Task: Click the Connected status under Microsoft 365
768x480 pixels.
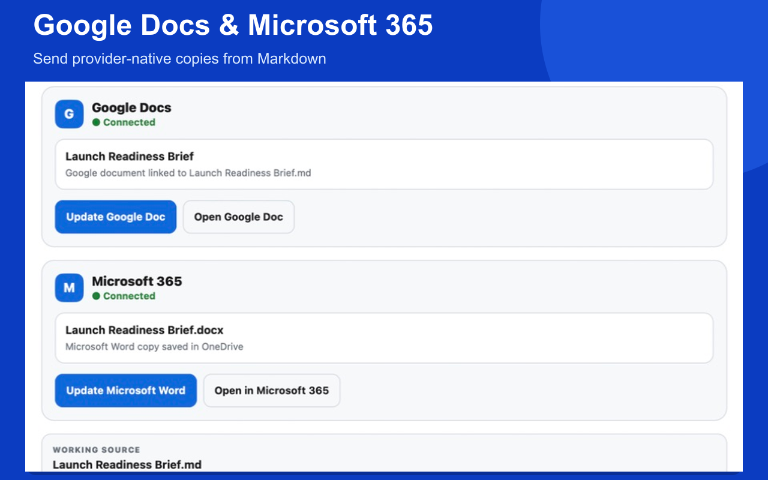Action: (x=124, y=296)
